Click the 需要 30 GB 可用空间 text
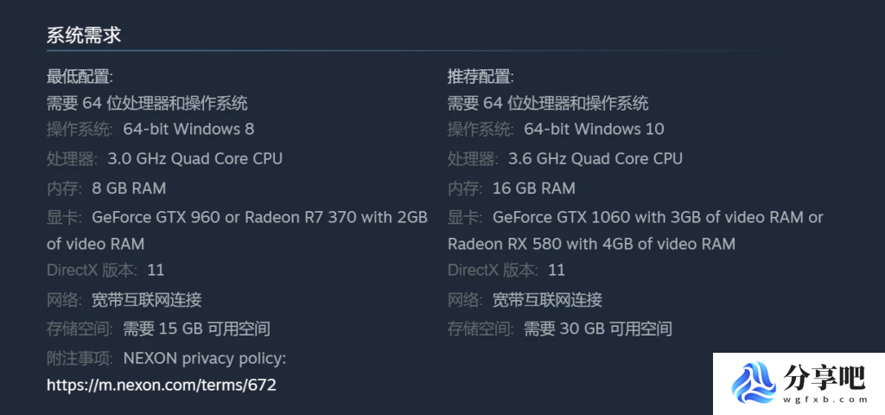This screenshot has width=885, height=415. 598,329
